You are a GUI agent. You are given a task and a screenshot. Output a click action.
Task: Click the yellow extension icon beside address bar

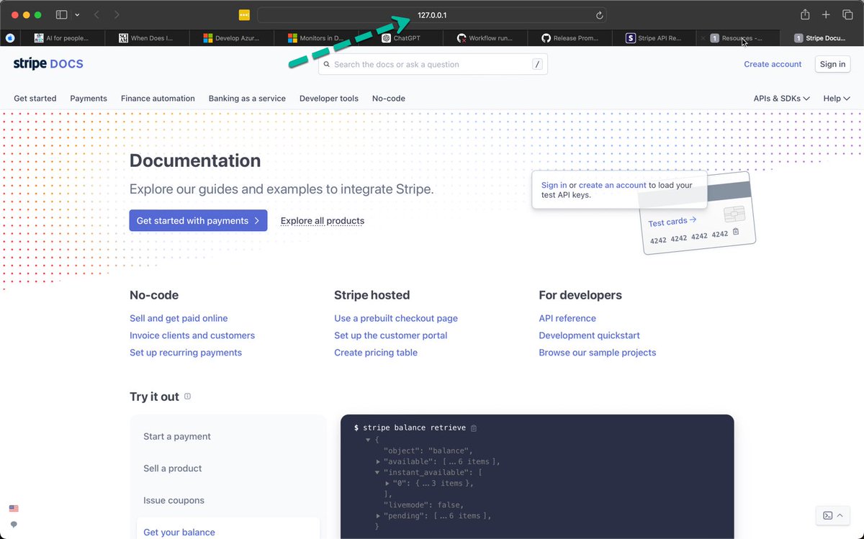pyautogui.click(x=244, y=15)
